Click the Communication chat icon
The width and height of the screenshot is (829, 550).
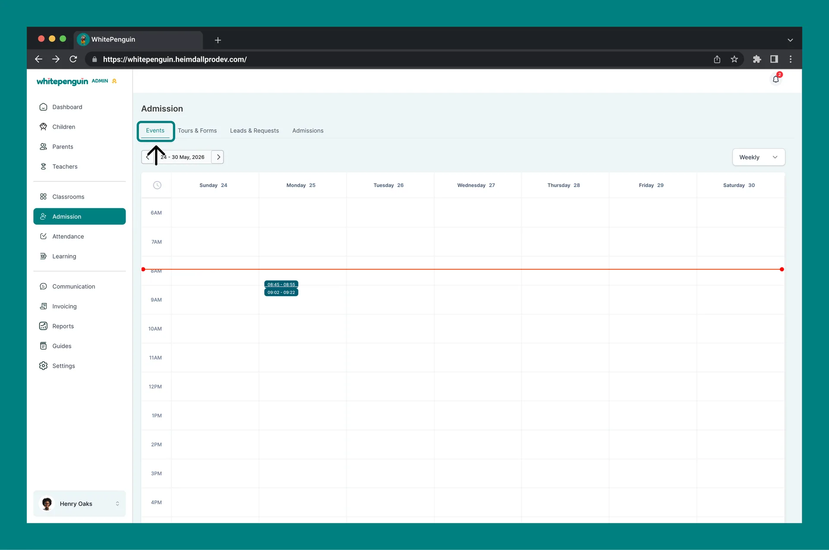point(43,286)
